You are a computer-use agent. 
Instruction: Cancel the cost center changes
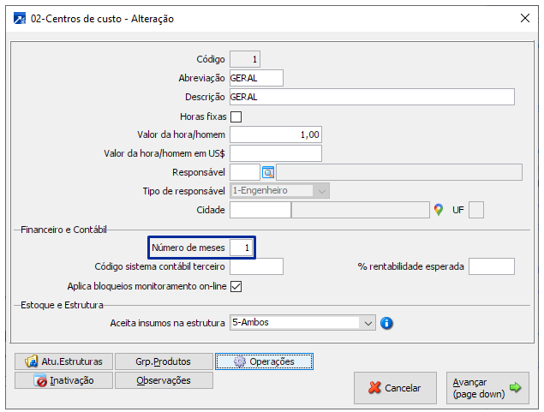point(395,388)
